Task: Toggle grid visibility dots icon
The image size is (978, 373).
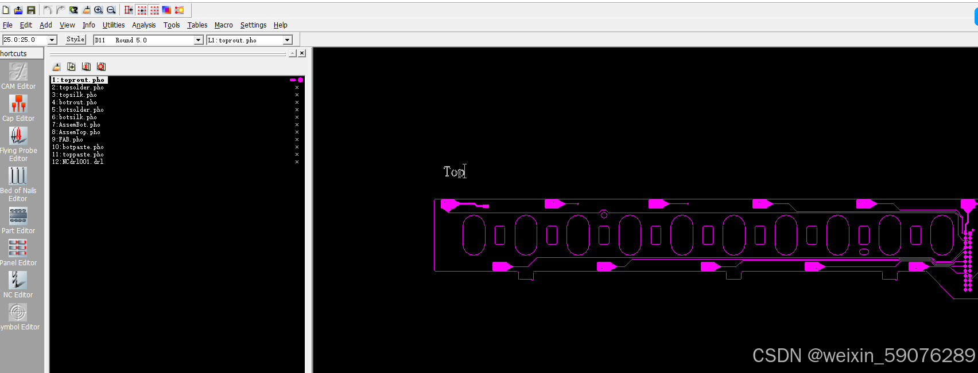Action: pos(154,10)
